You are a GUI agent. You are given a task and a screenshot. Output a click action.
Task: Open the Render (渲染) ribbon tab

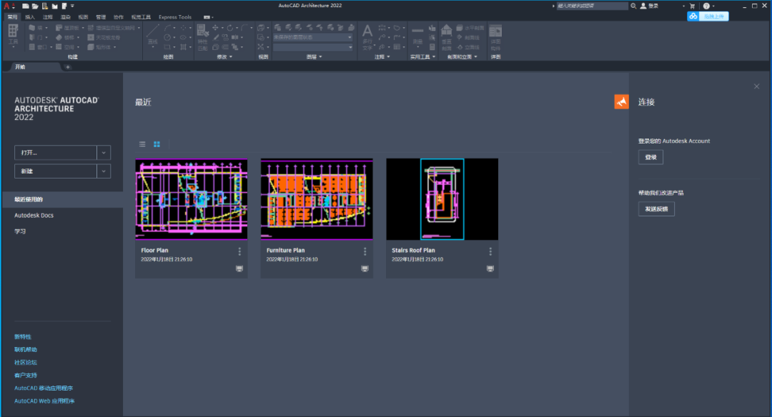tap(66, 16)
